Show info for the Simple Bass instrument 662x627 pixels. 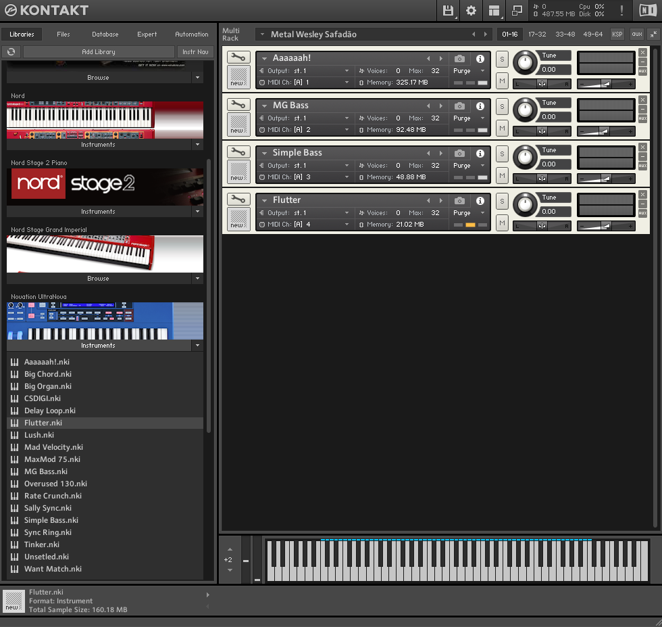pos(480,154)
